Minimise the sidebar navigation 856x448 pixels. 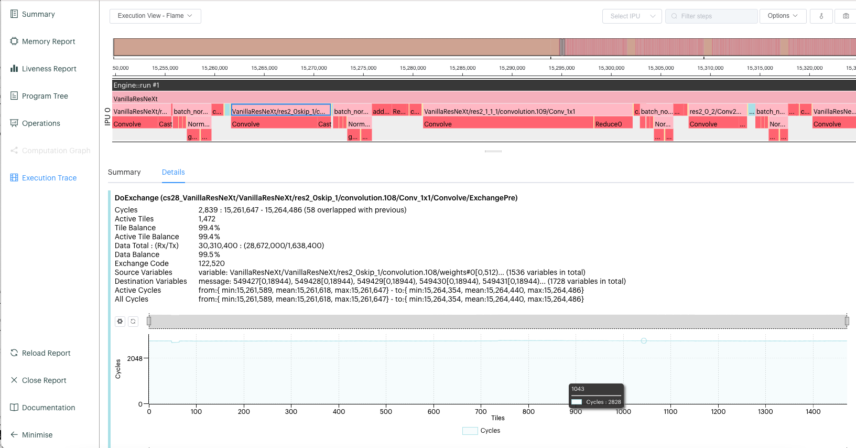(37, 435)
